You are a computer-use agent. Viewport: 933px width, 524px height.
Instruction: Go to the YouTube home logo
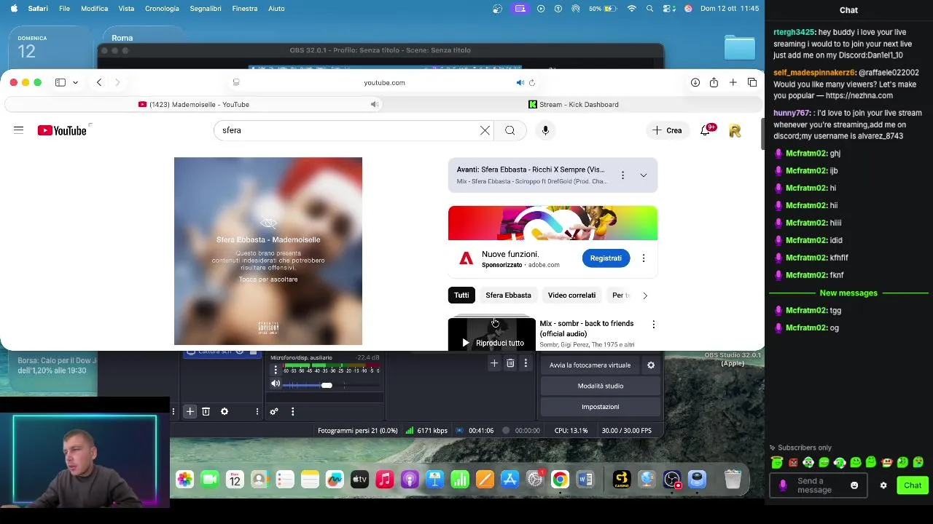pos(62,130)
